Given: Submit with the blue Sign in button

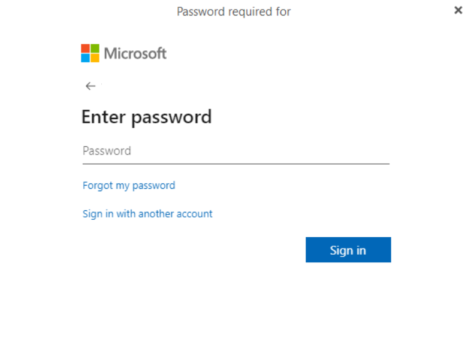Looking at the screenshot, I should tap(348, 250).
